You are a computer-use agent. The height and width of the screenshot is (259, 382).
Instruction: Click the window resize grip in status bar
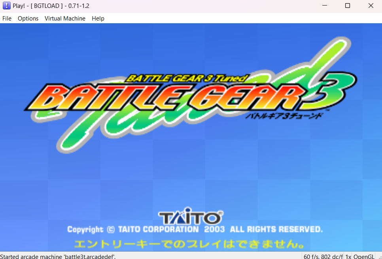tap(380, 257)
